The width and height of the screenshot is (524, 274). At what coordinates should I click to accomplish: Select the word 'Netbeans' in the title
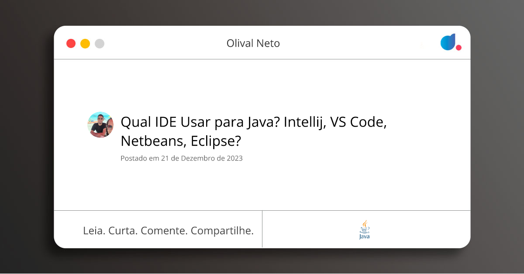point(146,141)
